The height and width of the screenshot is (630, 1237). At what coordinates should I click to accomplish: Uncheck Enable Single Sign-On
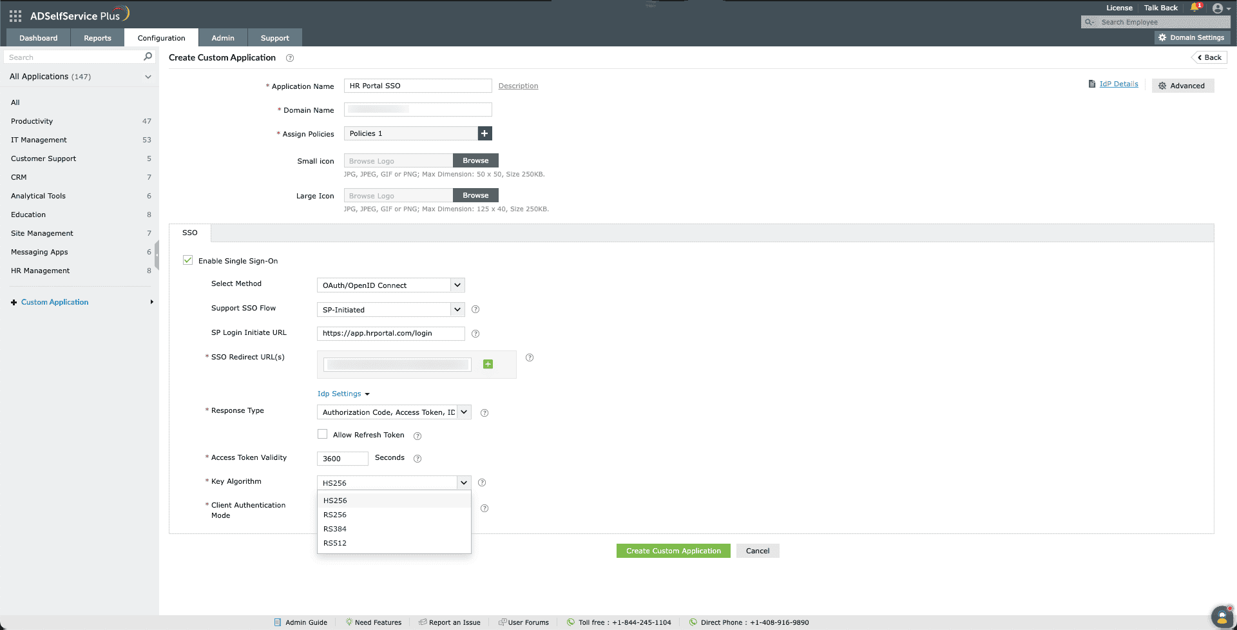(187, 260)
